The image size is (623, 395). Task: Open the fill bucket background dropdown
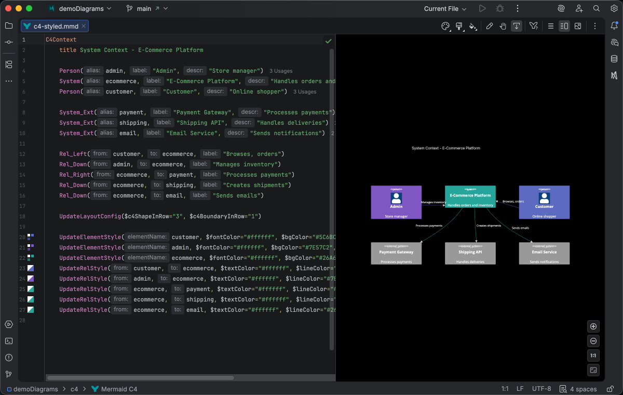pyautogui.click(x=472, y=26)
